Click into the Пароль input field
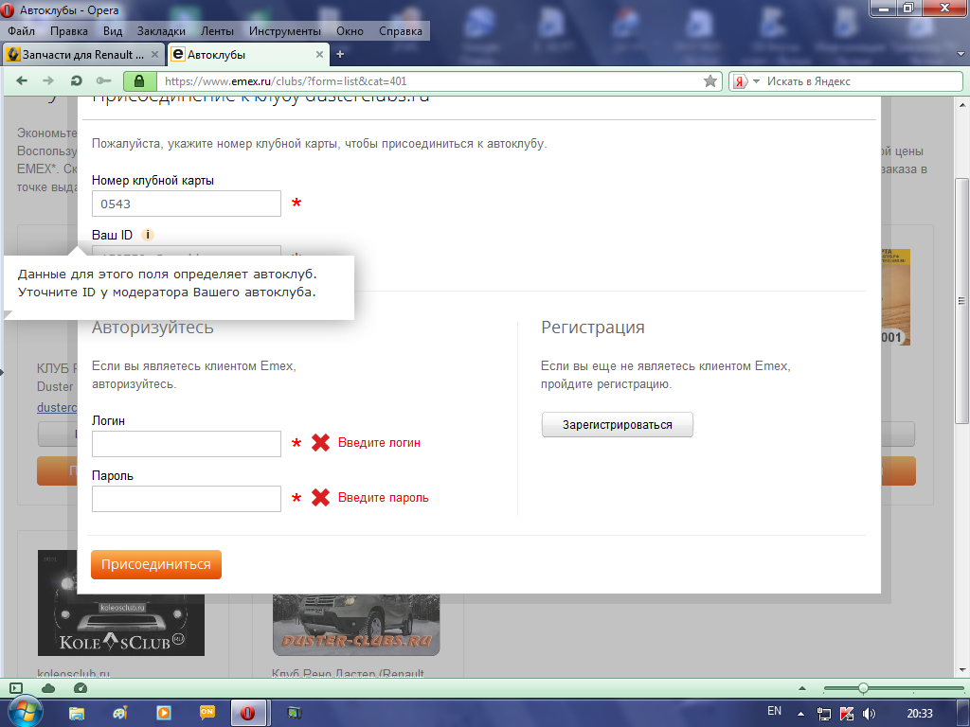The width and height of the screenshot is (970, 727). pos(187,499)
